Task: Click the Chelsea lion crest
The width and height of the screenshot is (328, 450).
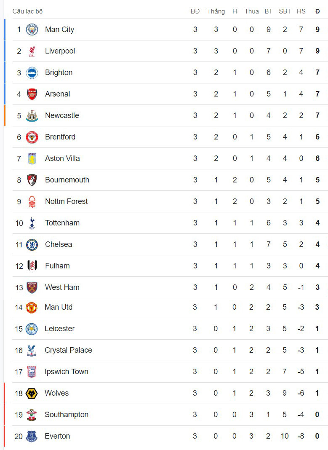Action: tap(32, 244)
